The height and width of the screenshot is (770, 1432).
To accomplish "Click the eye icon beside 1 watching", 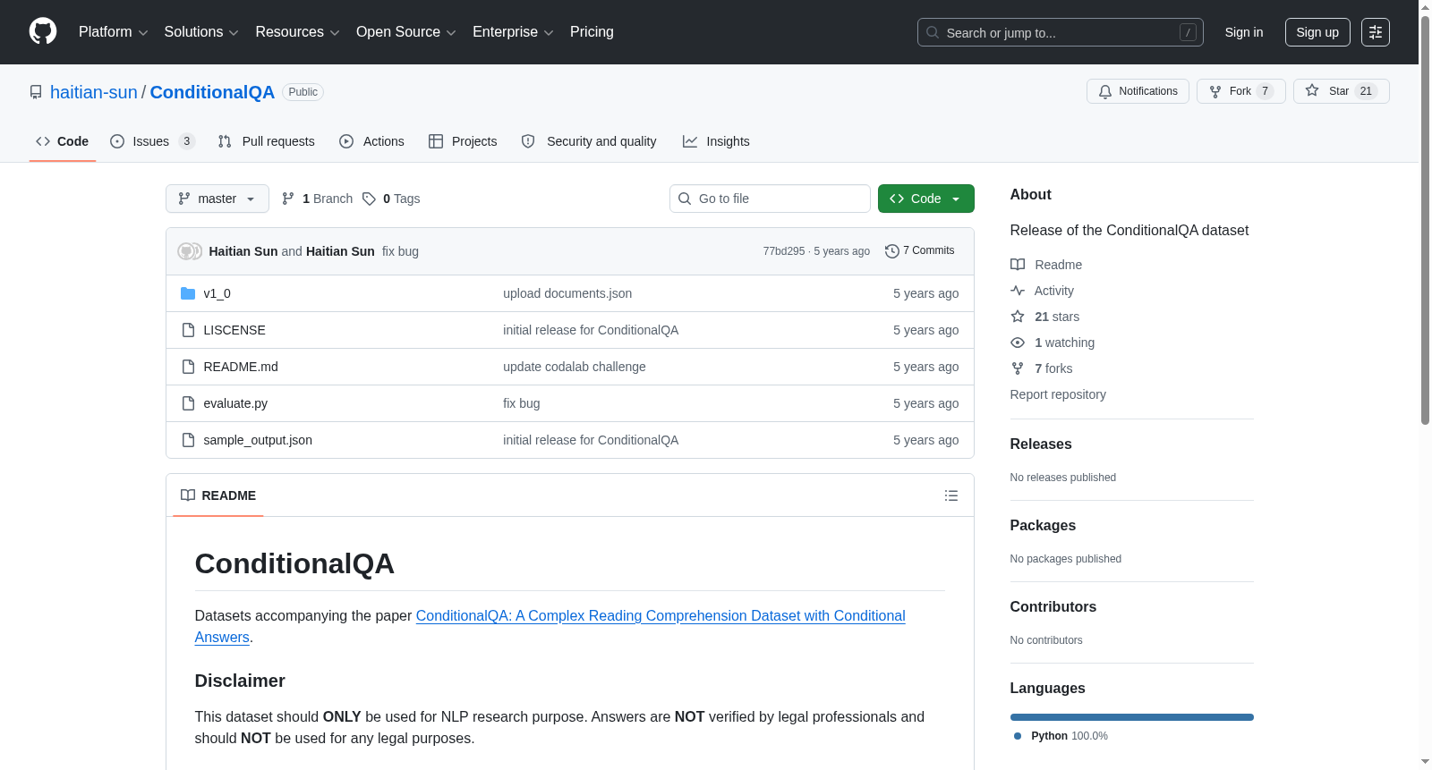I will pos(1018,343).
